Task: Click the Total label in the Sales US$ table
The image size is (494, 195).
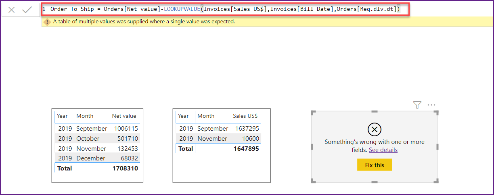Action: pyautogui.click(x=186, y=148)
